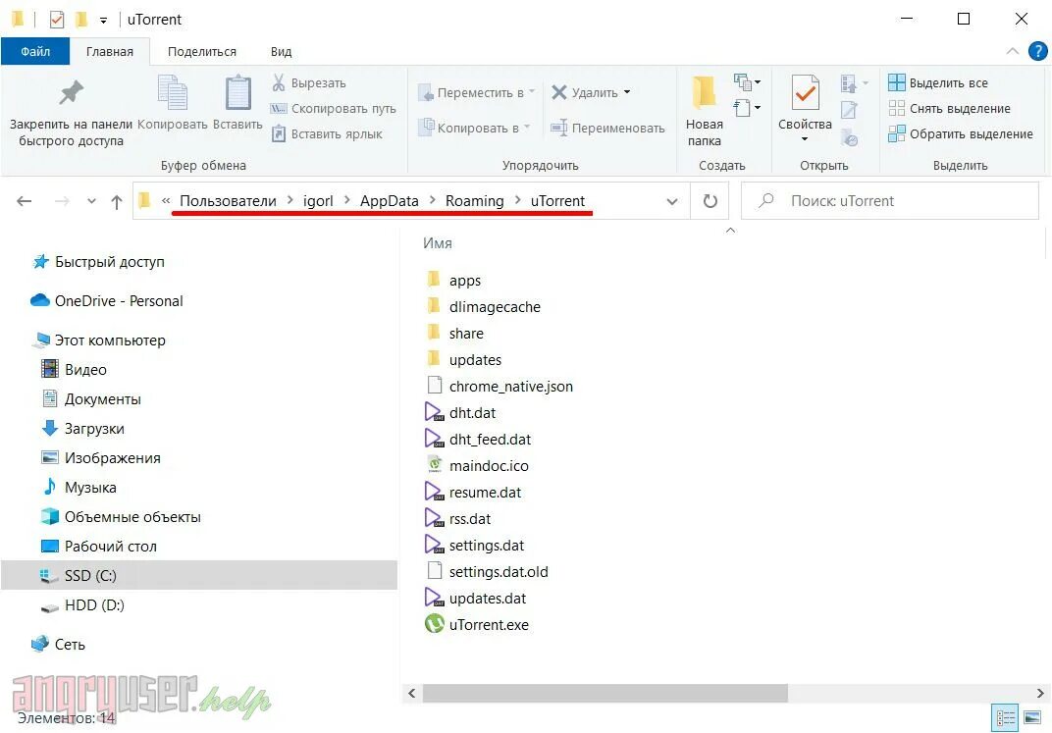
Task: Click the horizontal scrollbar thumb
Action: (x=605, y=693)
